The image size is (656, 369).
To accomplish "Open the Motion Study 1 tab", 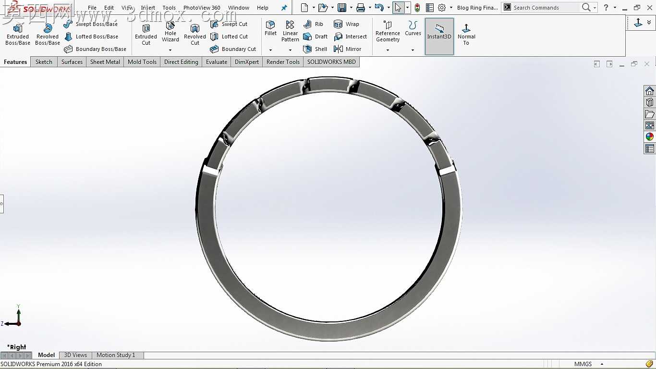I will tap(116, 355).
